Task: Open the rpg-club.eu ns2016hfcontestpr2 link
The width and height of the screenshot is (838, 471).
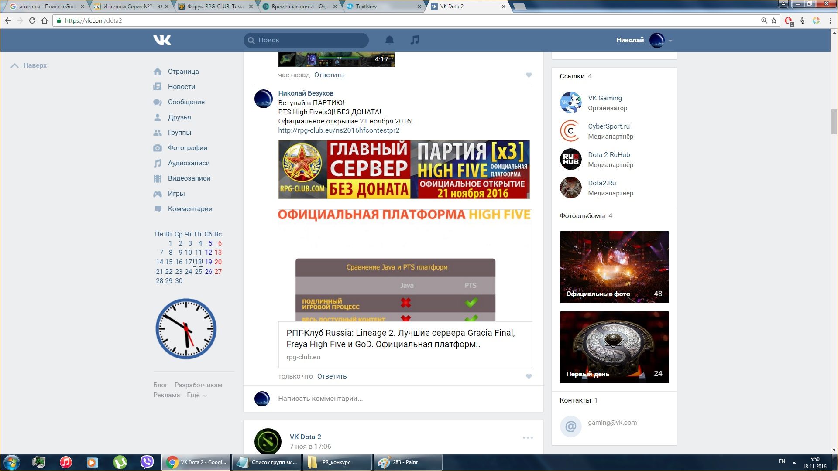Action: point(339,130)
